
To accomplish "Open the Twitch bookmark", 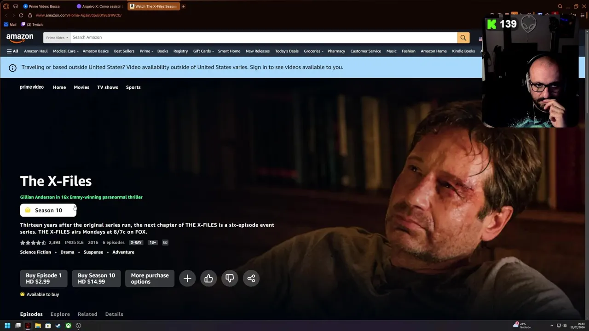I will (x=32, y=24).
